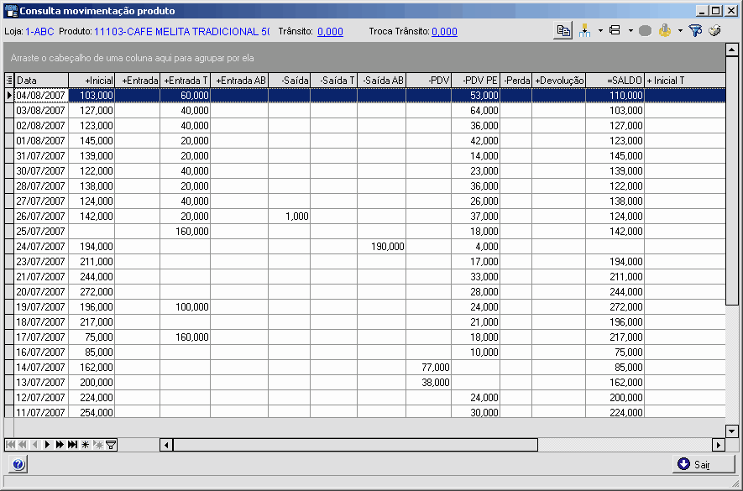Viewport: 743px width, 491px height.
Task: Click the asterisk bookmark navigator button
Action: pyautogui.click(x=85, y=445)
